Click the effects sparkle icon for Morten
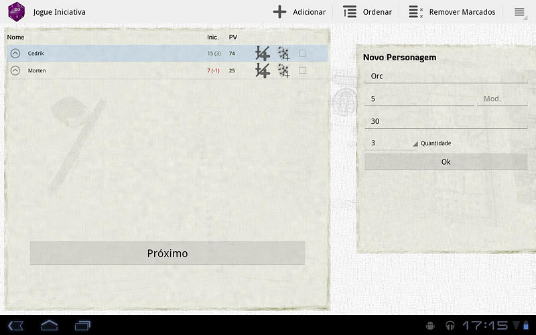 pyautogui.click(x=283, y=70)
